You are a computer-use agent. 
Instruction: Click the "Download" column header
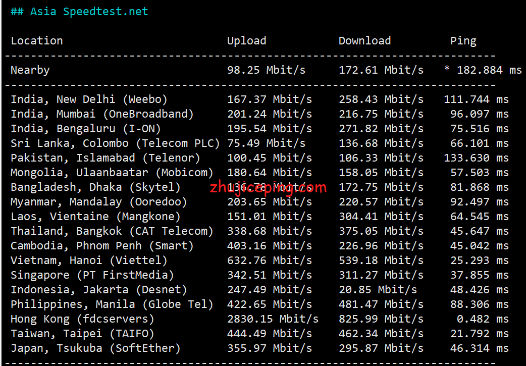[364, 41]
